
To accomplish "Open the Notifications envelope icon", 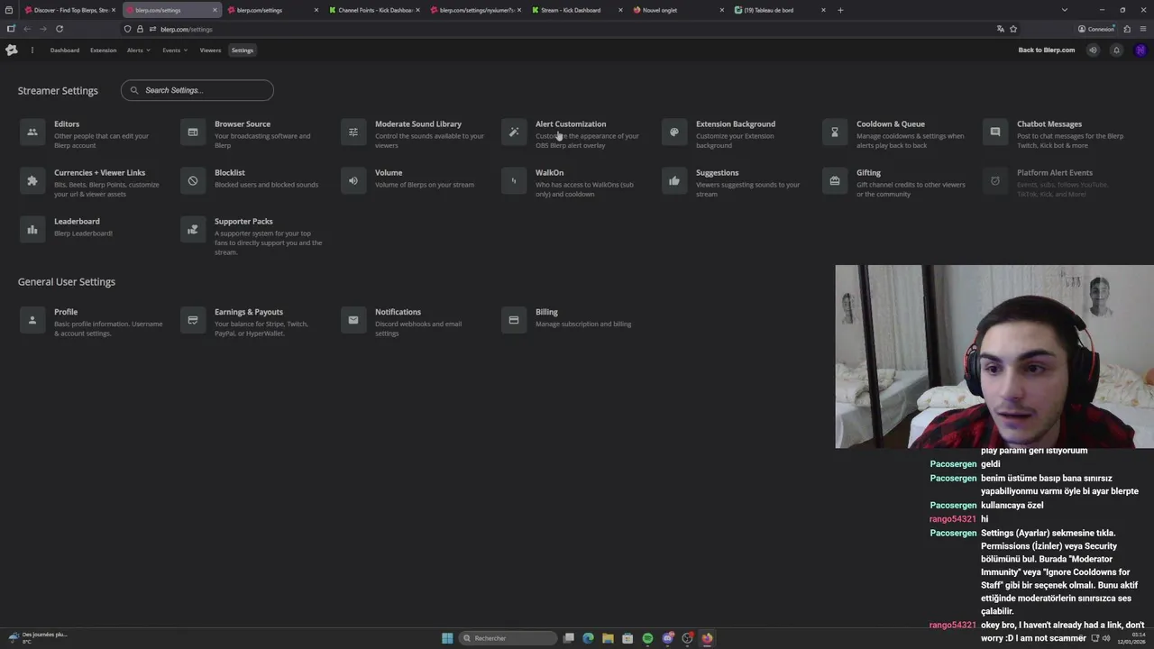I will pos(353,320).
